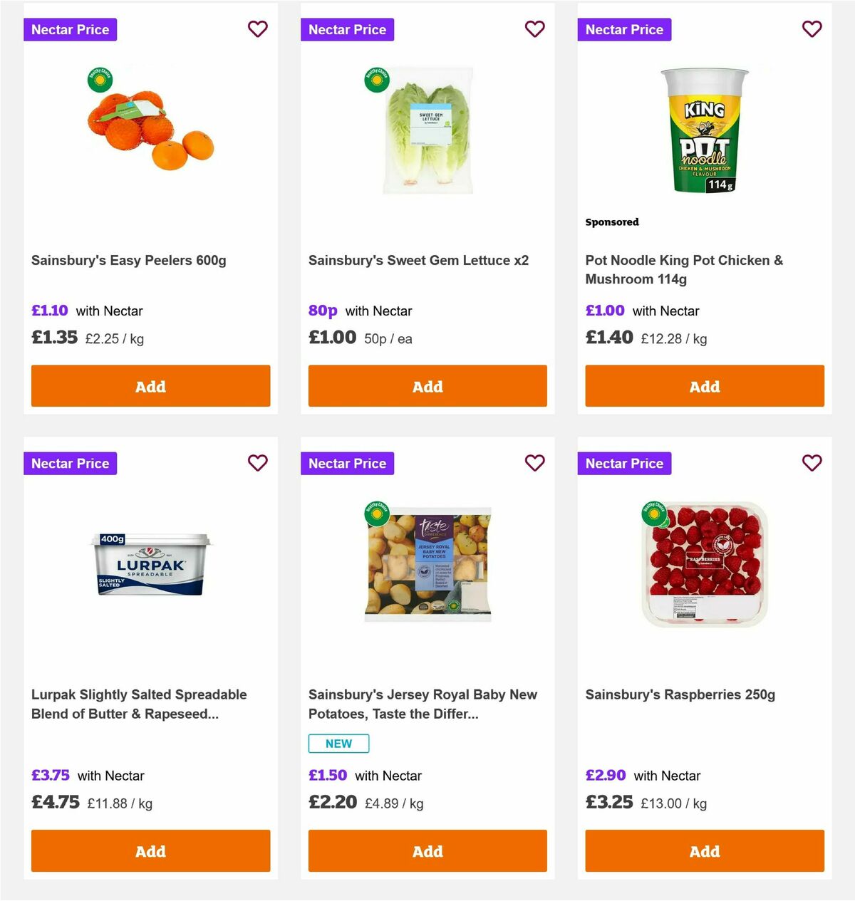Click the heart icon on Sainsbury's Easy Peelers

click(x=258, y=28)
